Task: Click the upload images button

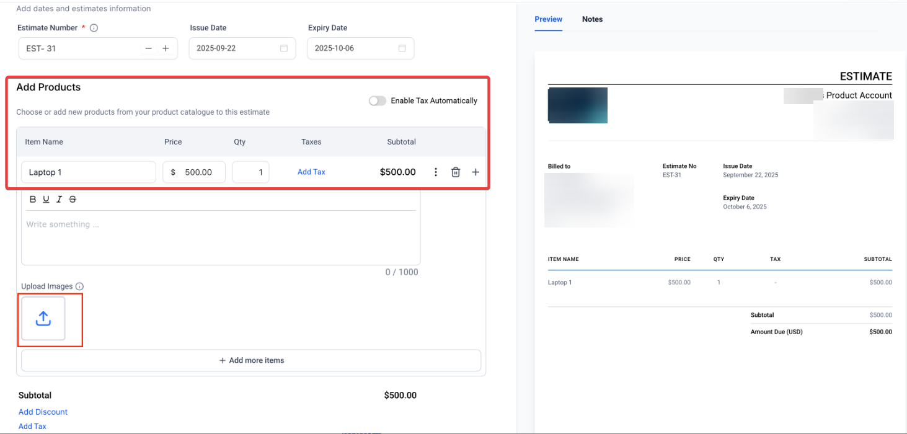Action: point(43,319)
